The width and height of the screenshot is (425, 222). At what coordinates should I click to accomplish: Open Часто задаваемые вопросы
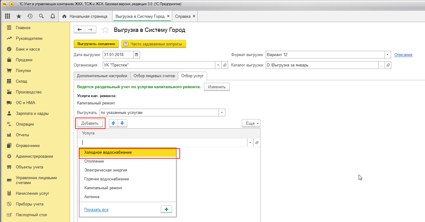coord(154,44)
